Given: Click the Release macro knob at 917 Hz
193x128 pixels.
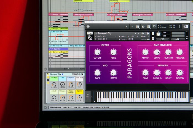Looking at the screenshot, I should (x=62, y=98).
